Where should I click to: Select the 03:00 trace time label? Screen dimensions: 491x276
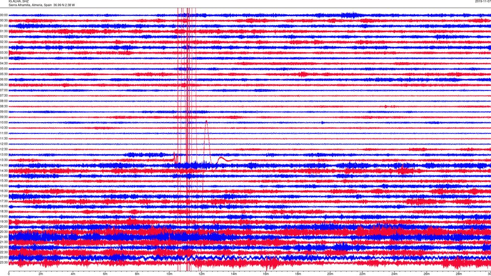pos(4,47)
